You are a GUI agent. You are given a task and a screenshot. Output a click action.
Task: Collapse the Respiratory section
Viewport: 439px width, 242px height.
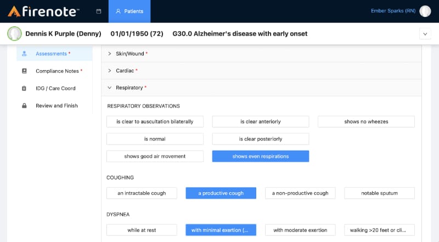[131, 88]
